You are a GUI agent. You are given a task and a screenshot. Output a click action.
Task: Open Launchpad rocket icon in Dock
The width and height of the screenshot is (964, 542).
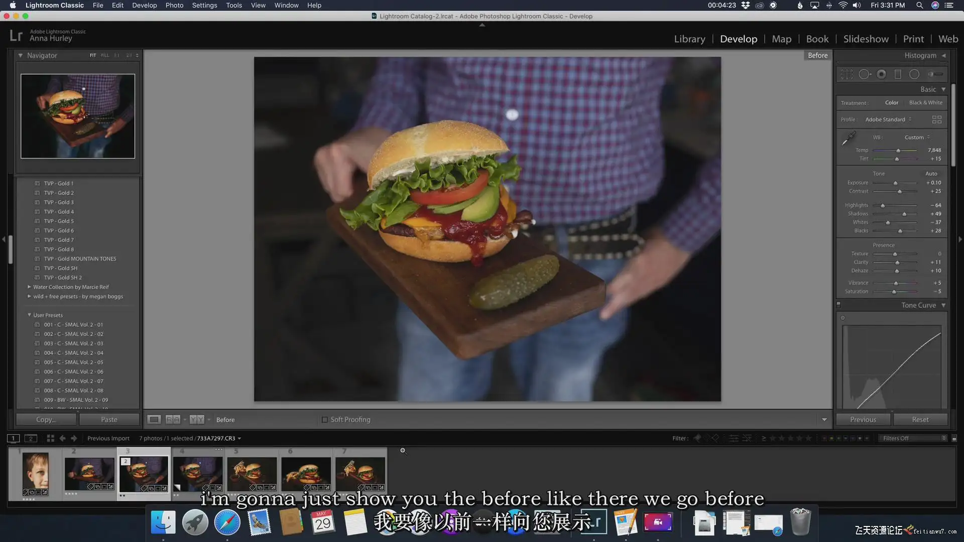(x=195, y=522)
